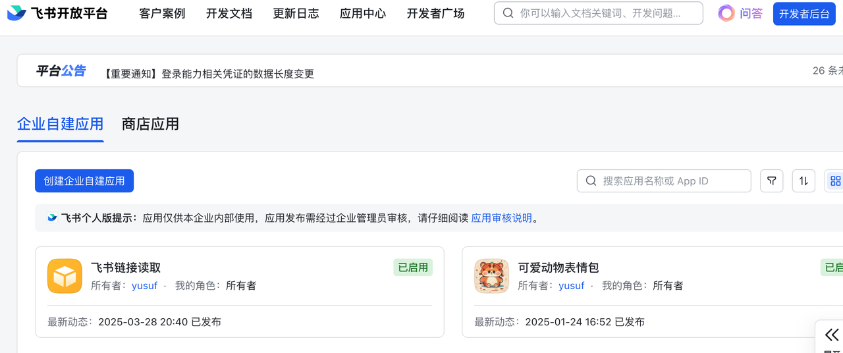Open the 开发者广场 menu item

(x=435, y=13)
